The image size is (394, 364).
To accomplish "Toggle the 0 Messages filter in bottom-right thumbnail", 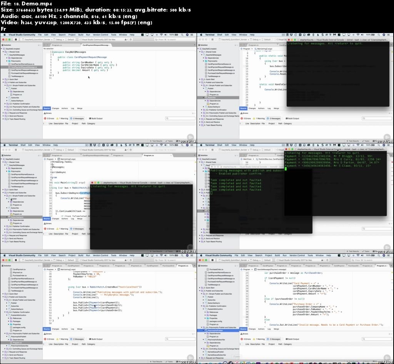I will click(x=274, y=339).
